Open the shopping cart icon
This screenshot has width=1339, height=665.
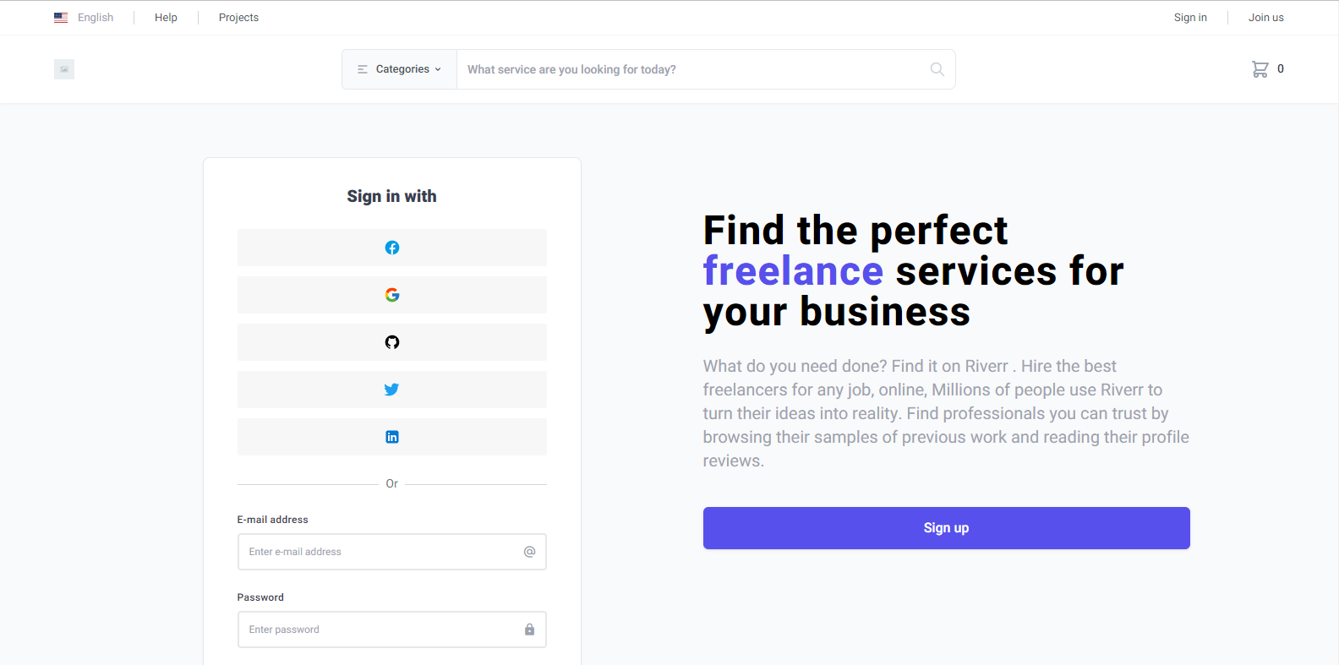coord(1260,69)
